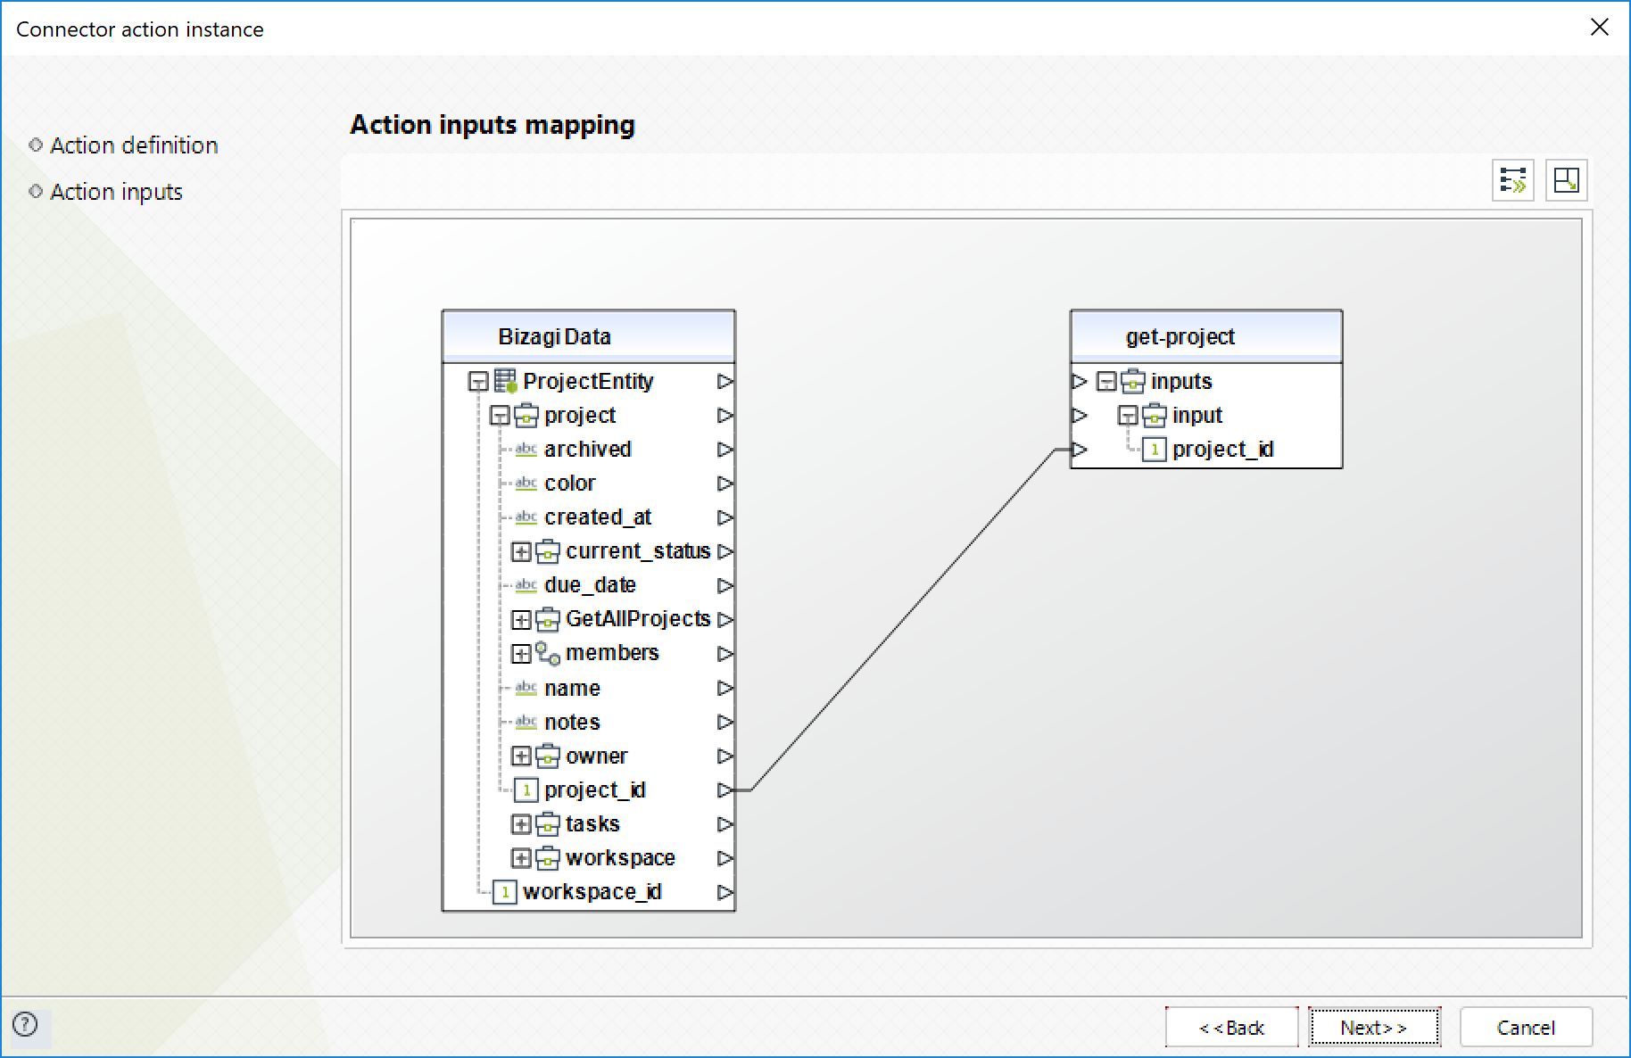Select the due_date attribute
This screenshot has width=1631, height=1058.
click(590, 585)
